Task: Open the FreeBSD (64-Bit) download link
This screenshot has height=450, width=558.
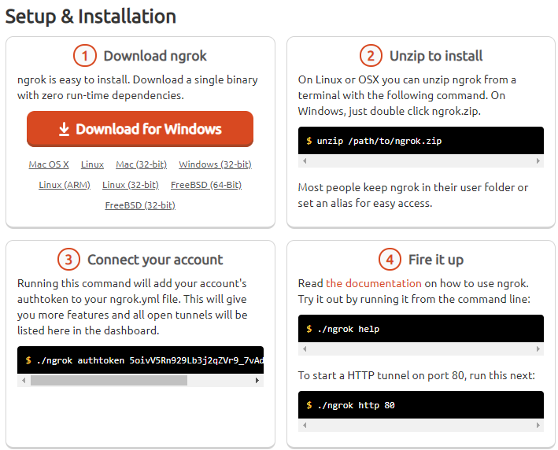Action: [x=206, y=185]
